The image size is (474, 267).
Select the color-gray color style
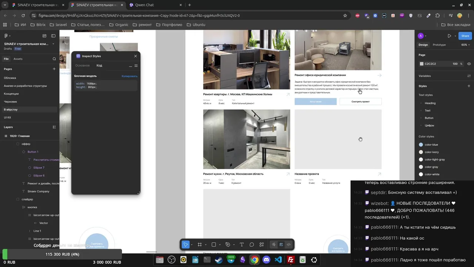coord(431,167)
